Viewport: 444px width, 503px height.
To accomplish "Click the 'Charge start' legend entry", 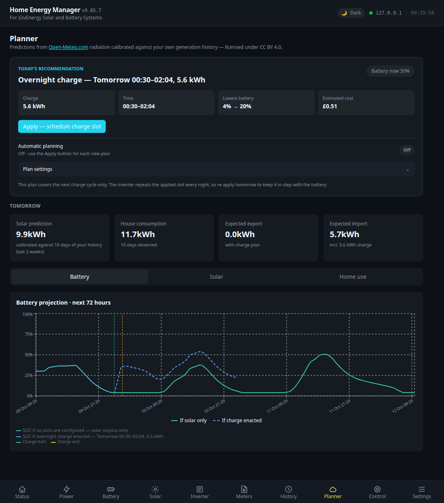I will point(31,442).
